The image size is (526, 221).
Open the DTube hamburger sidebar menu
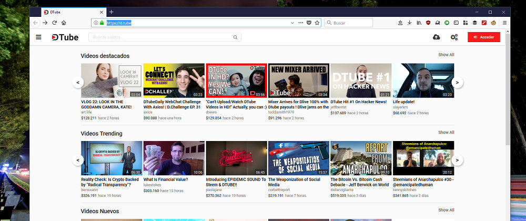pyautogui.click(x=38, y=37)
